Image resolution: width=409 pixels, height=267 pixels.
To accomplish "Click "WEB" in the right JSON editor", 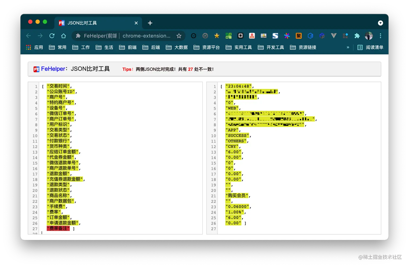I will point(232,108).
